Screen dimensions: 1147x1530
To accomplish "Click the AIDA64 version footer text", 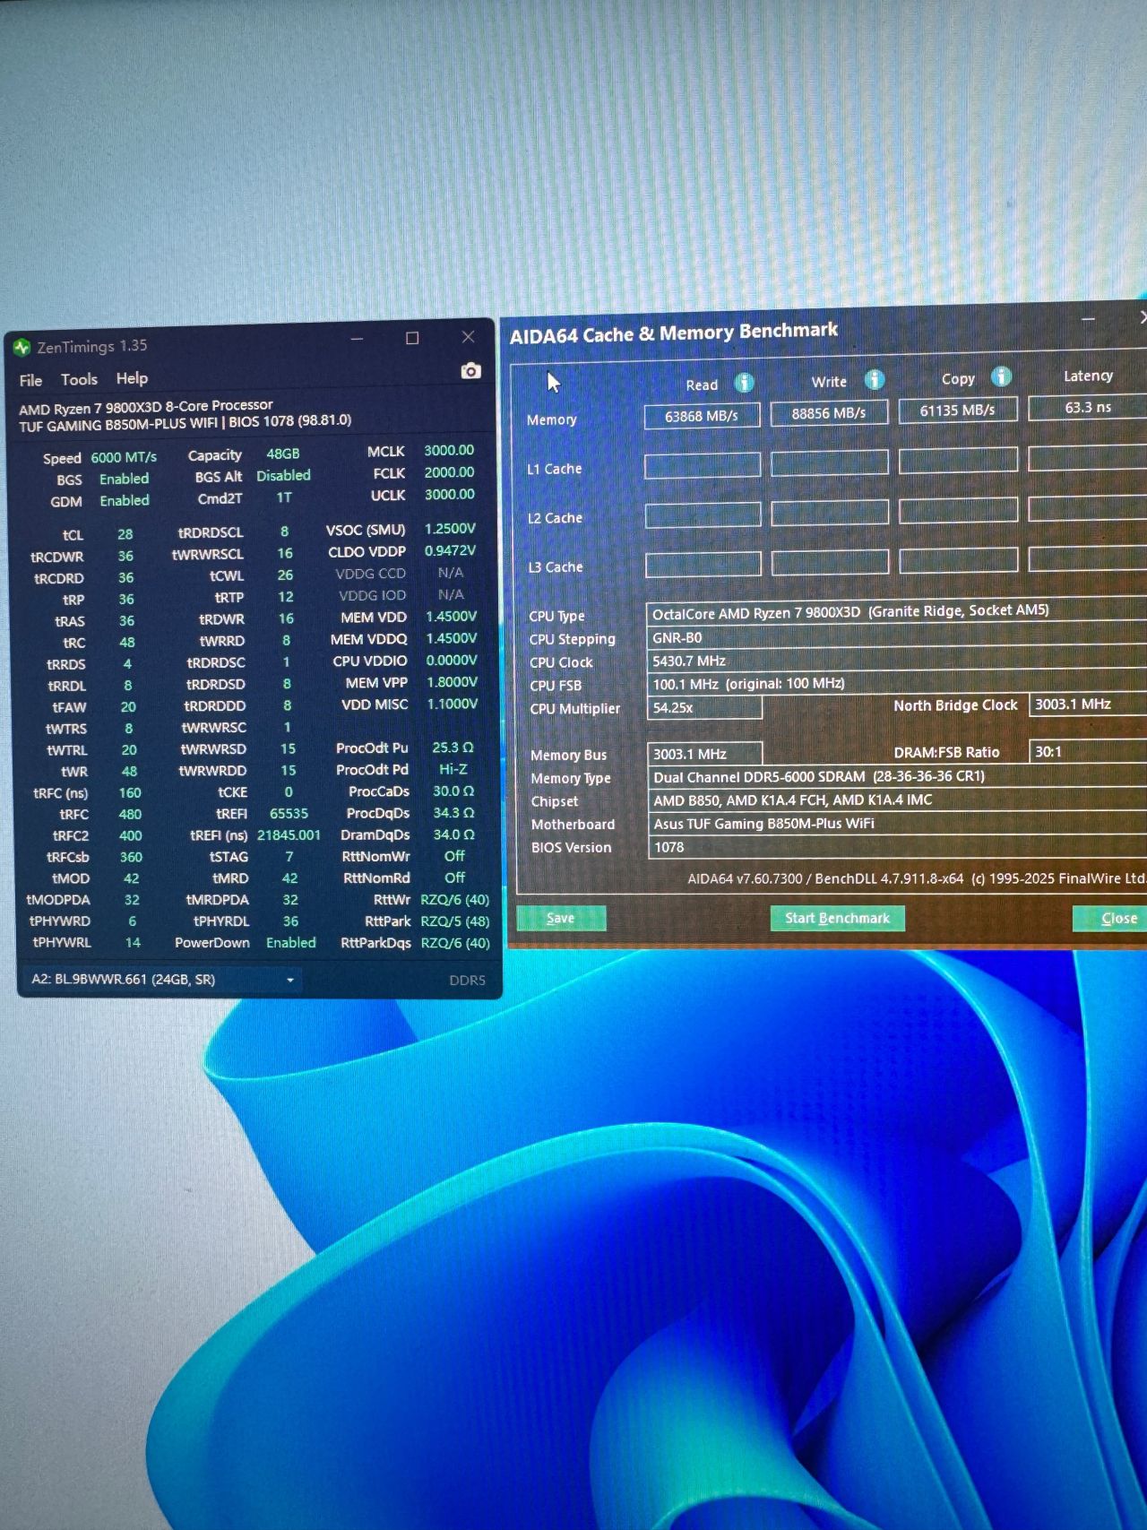I will tap(917, 878).
